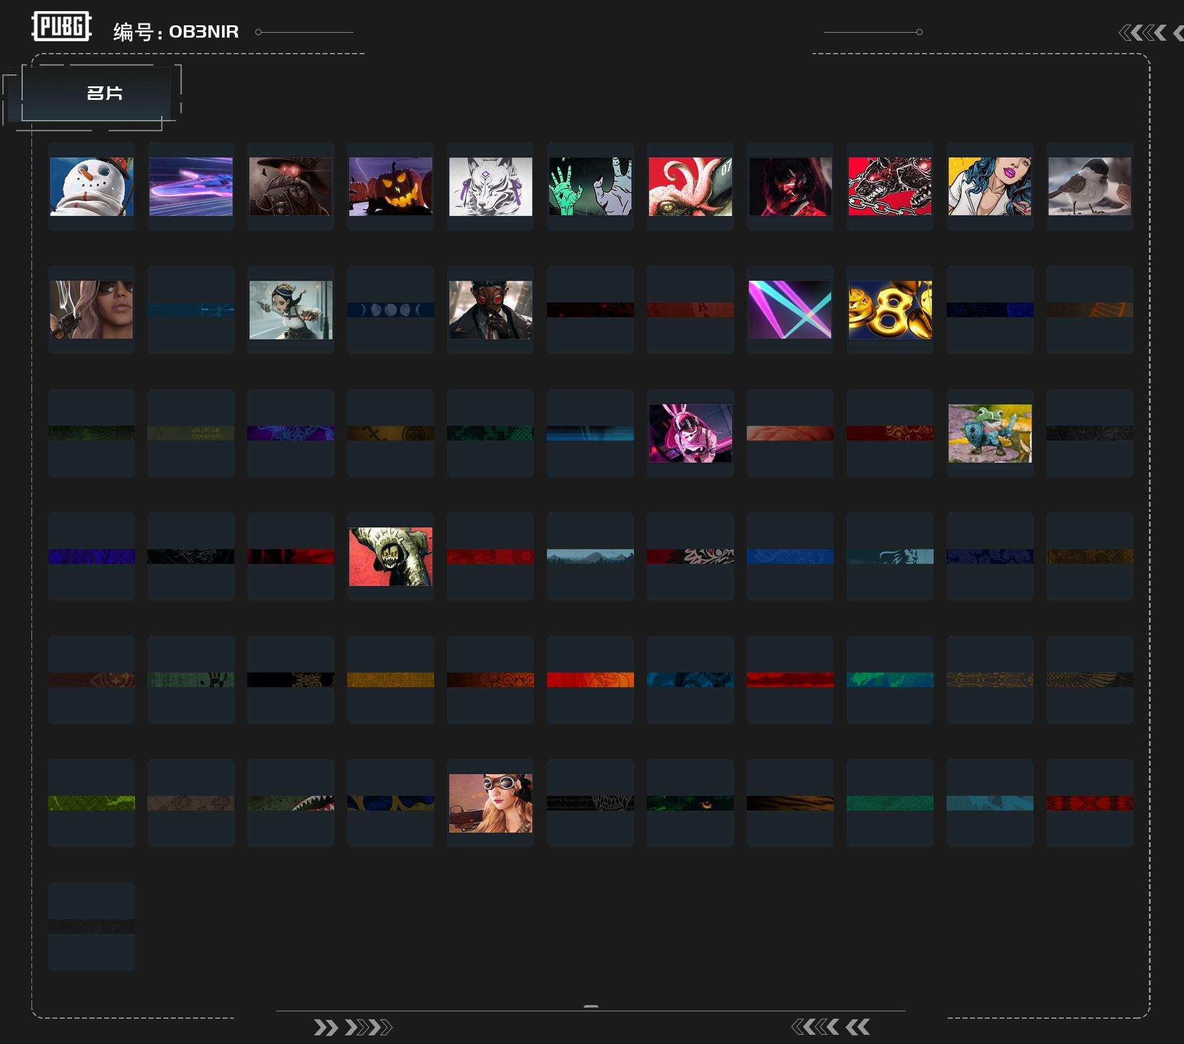This screenshot has height=1044, width=1184.
Task: Click the top-right double chevron arrows
Action: (x=1143, y=33)
